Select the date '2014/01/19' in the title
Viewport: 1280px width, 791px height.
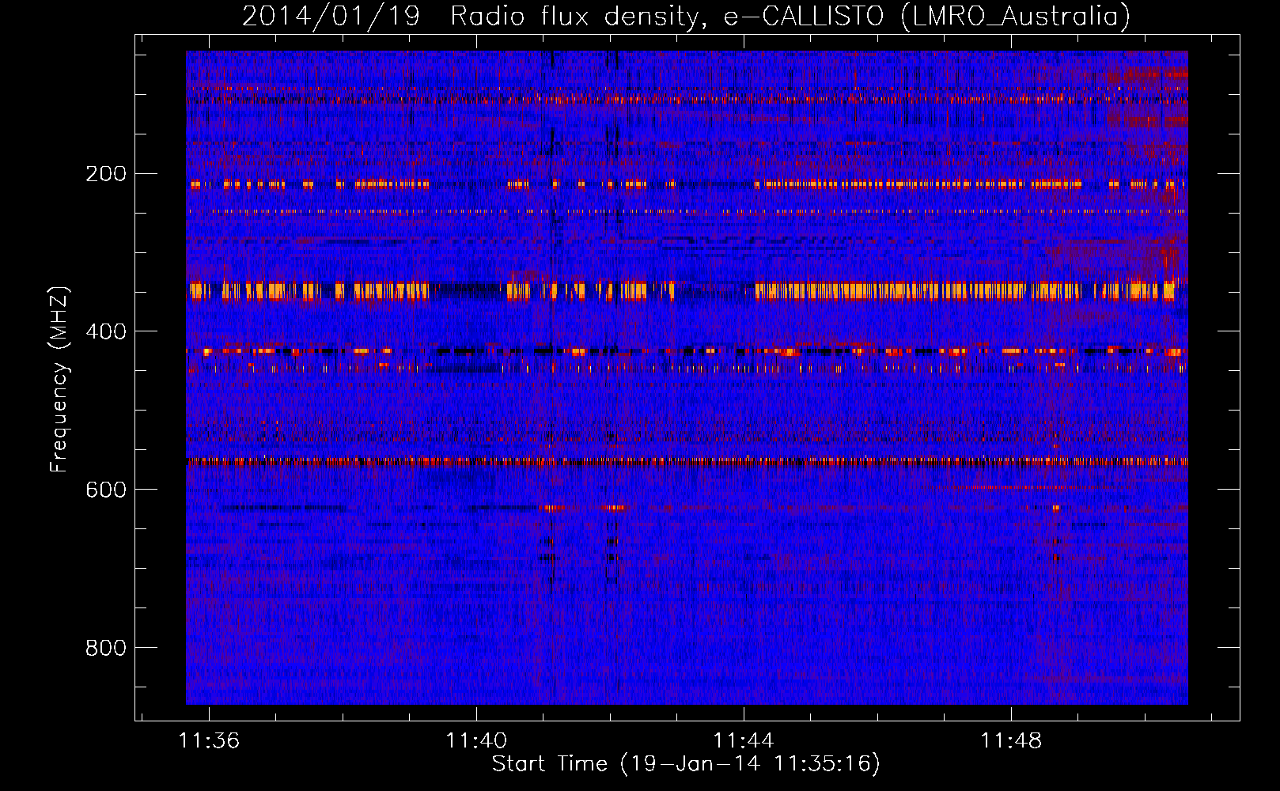point(331,17)
